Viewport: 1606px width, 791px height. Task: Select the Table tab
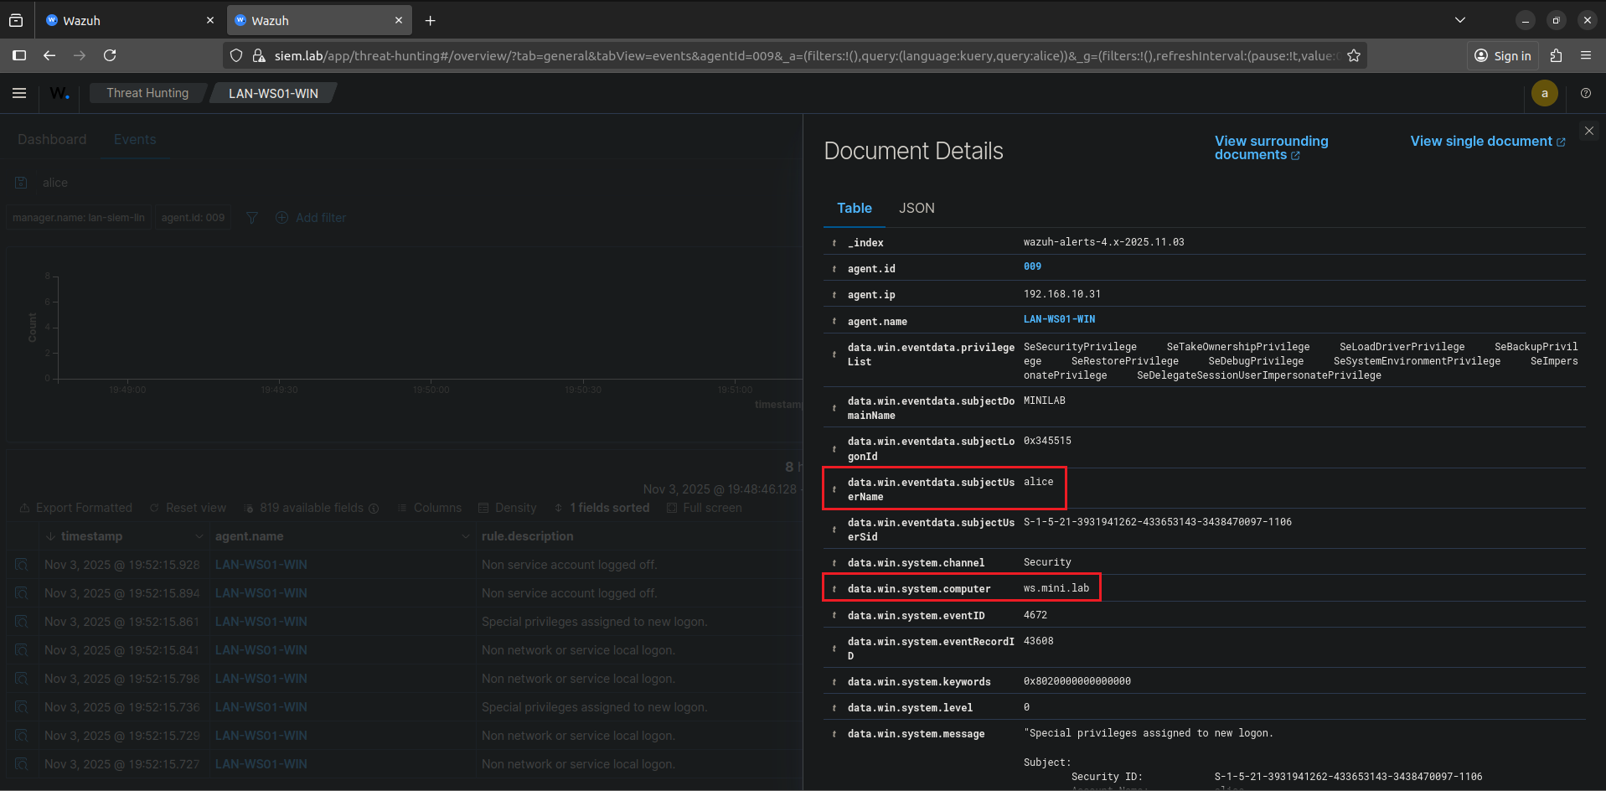tap(855, 208)
